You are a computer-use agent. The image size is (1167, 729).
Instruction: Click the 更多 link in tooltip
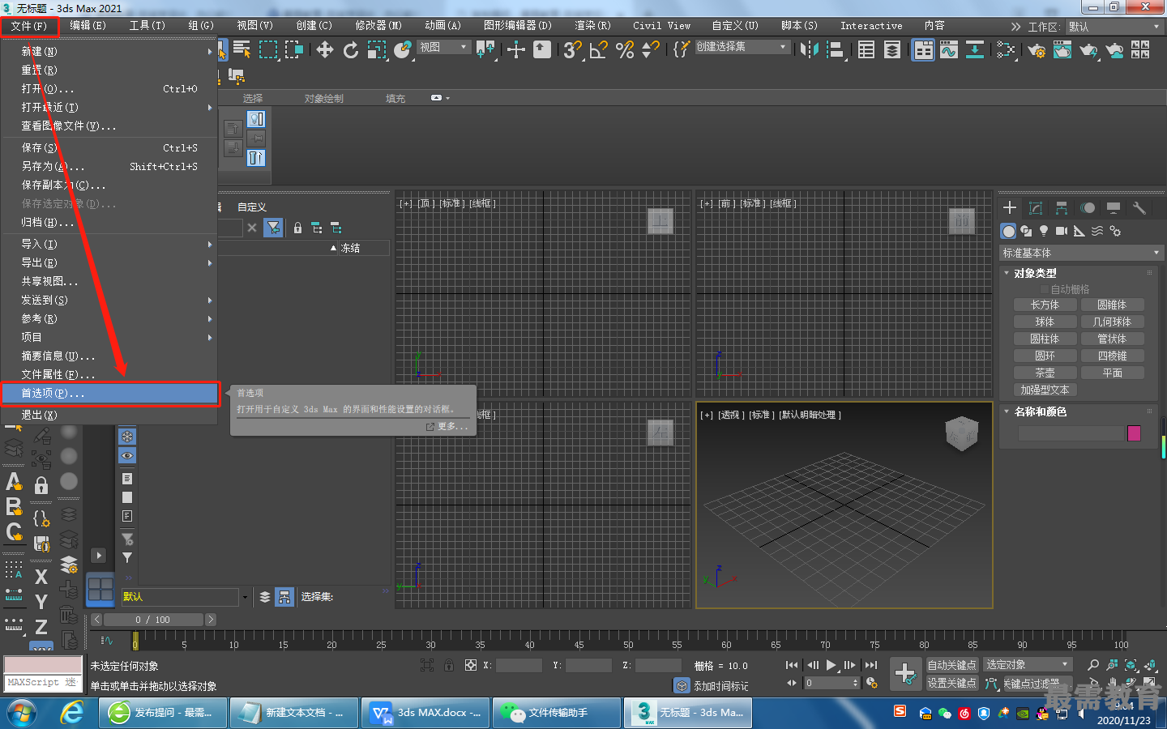[447, 426]
